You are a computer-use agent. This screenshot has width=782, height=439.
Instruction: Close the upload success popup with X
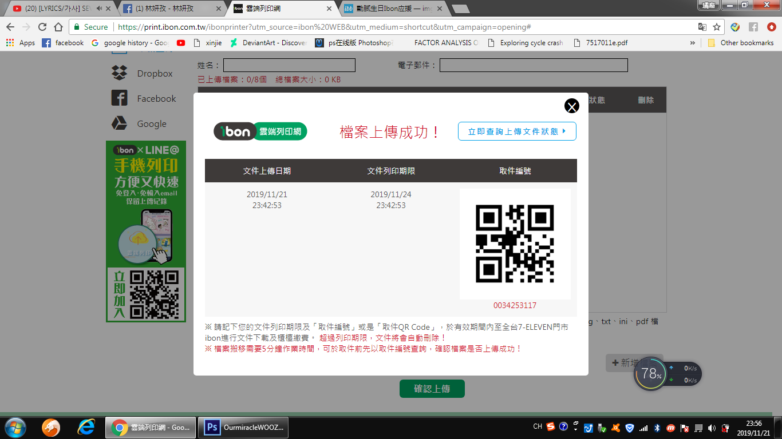tap(572, 106)
